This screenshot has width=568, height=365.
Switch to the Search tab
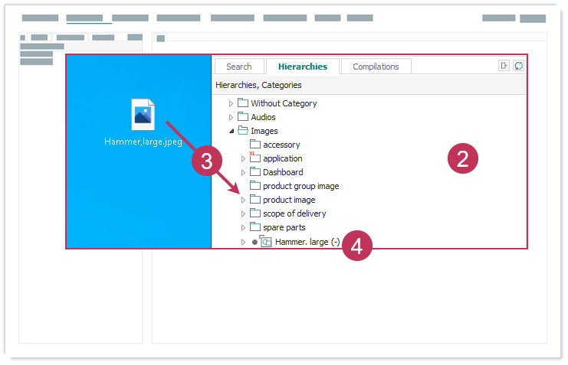point(239,67)
